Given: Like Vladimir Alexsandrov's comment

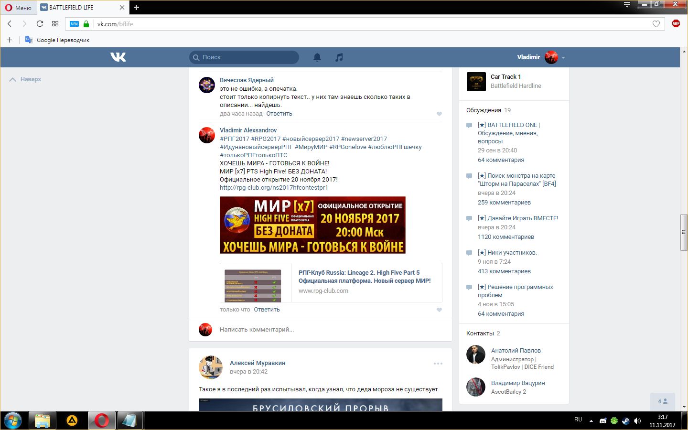Looking at the screenshot, I should point(439,310).
